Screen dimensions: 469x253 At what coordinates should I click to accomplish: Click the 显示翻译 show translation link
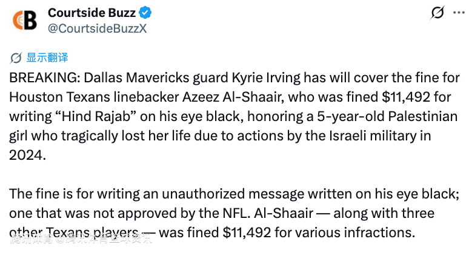click(x=47, y=57)
